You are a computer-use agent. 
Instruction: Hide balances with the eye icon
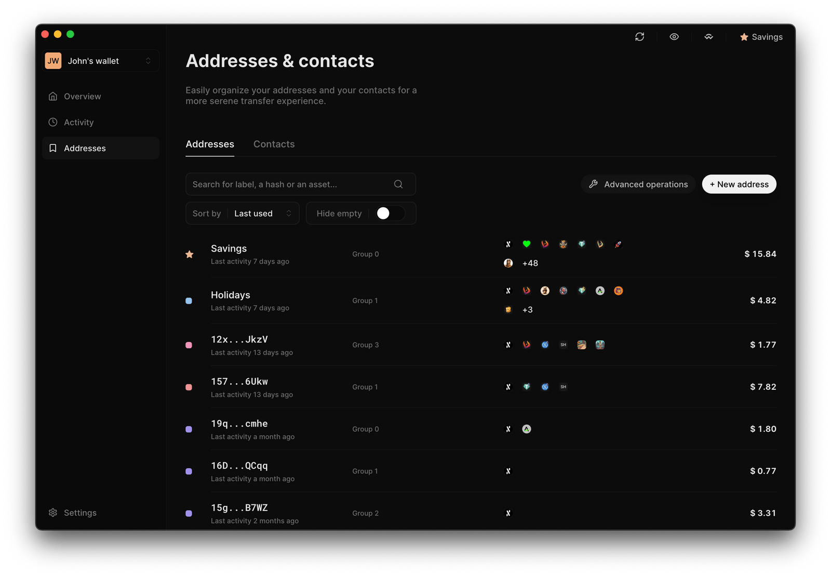pos(674,37)
